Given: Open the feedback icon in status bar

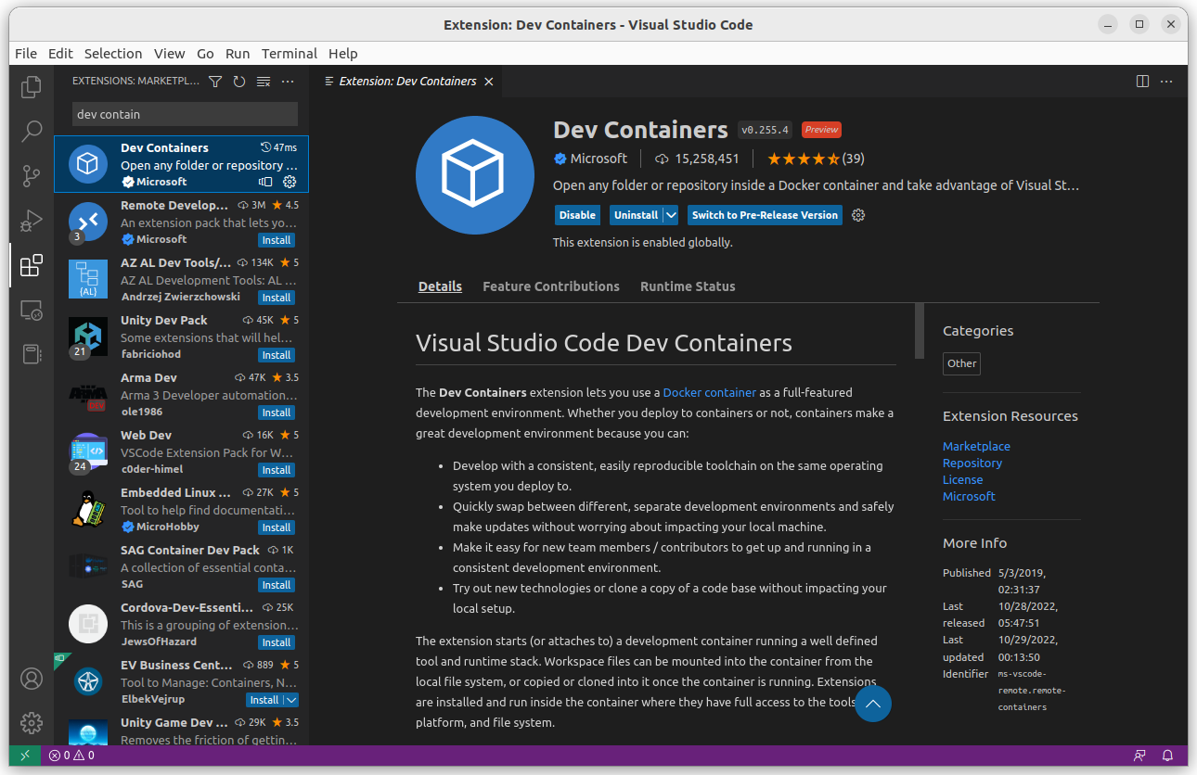Looking at the screenshot, I should pos(1139,756).
